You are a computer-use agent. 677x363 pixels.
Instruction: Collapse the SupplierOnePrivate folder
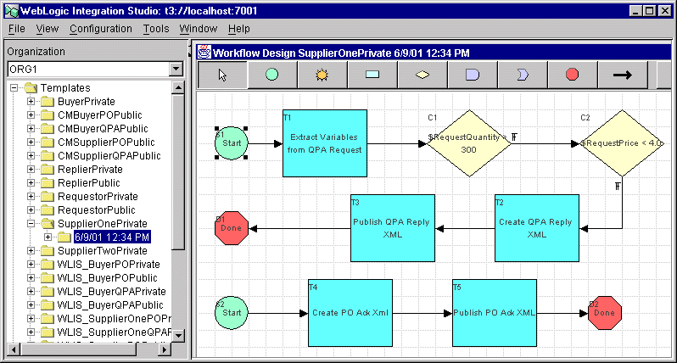point(31,224)
